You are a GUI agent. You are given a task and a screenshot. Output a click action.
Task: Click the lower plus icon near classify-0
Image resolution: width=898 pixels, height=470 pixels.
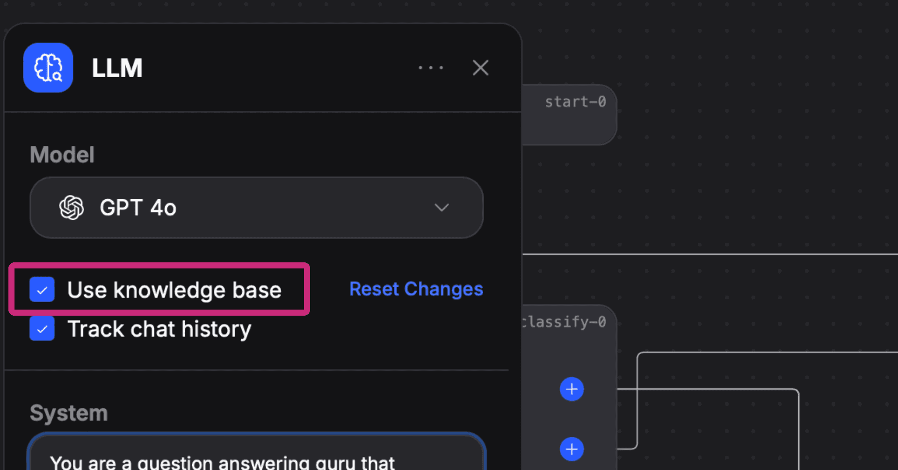click(x=571, y=449)
